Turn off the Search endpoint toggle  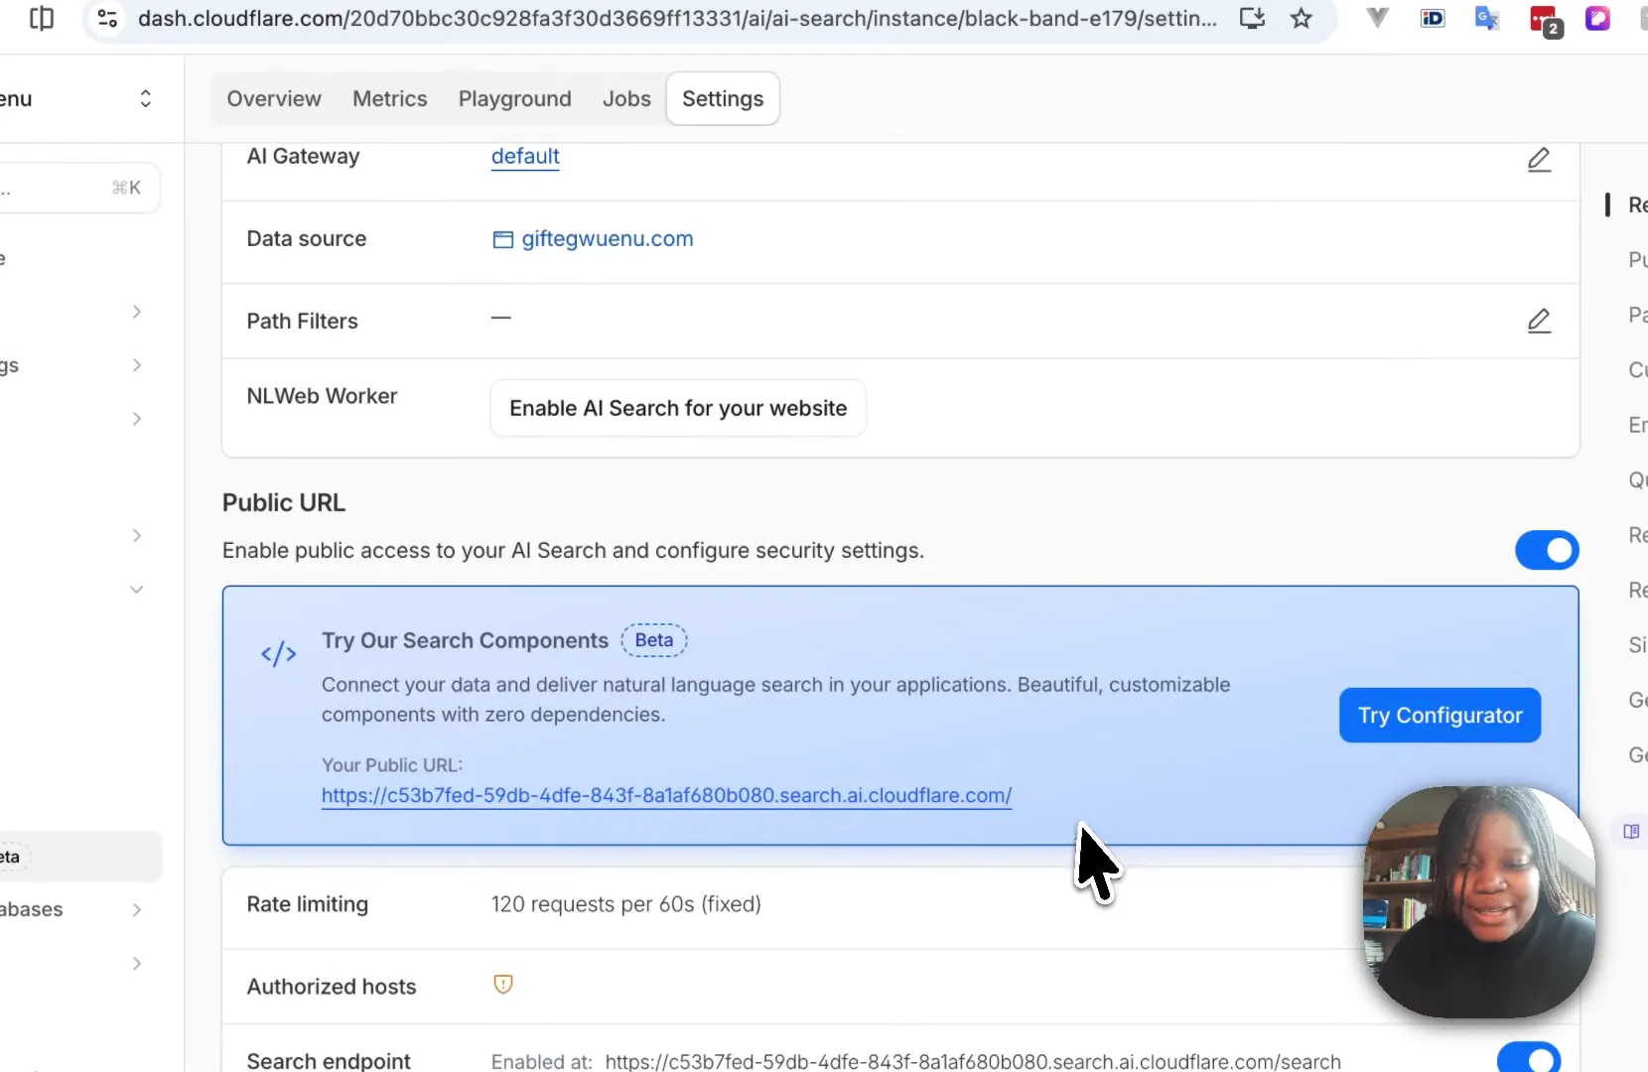(1530, 1057)
